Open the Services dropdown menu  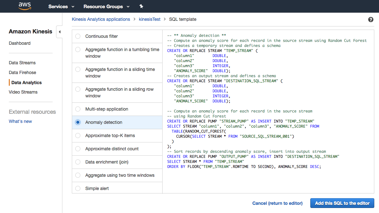point(61,6)
